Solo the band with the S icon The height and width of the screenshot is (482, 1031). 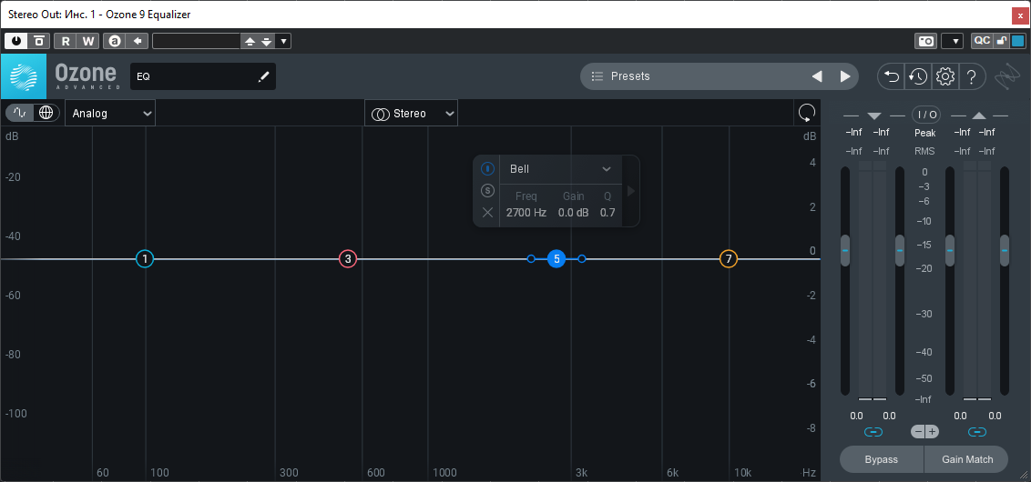coord(487,190)
